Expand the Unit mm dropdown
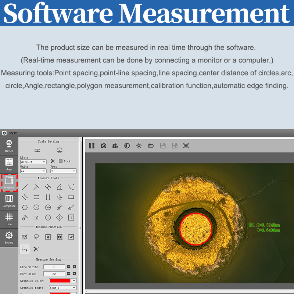This screenshot has height=294, width=294. coord(33,171)
